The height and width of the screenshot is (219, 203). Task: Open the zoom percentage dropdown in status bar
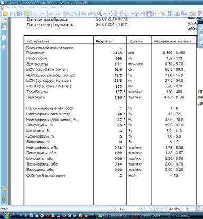coord(188,209)
